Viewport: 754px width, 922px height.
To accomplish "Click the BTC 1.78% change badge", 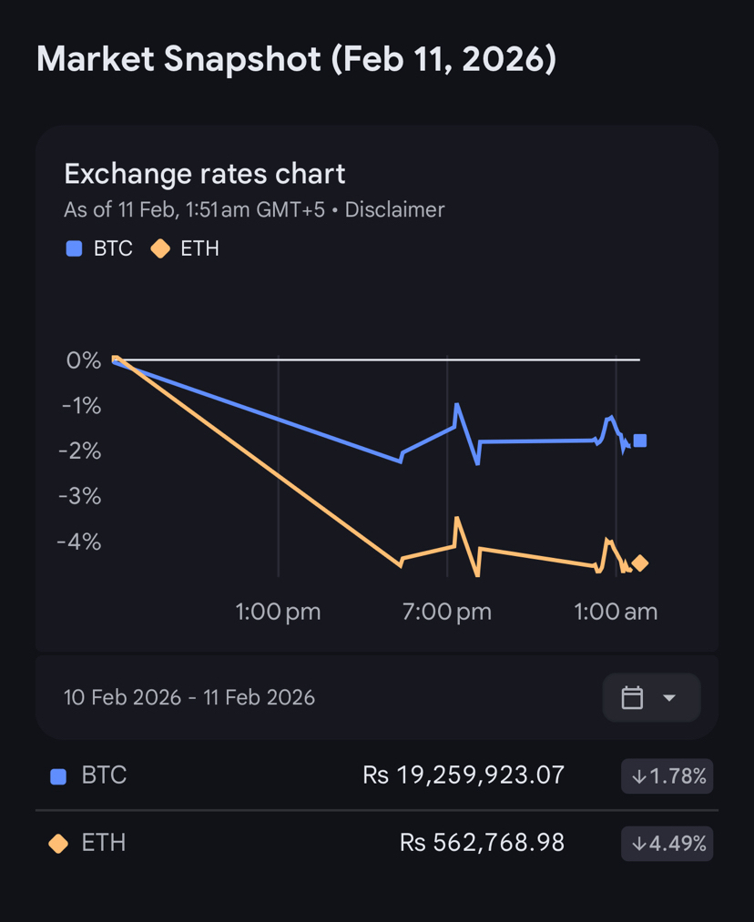I will (667, 776).
